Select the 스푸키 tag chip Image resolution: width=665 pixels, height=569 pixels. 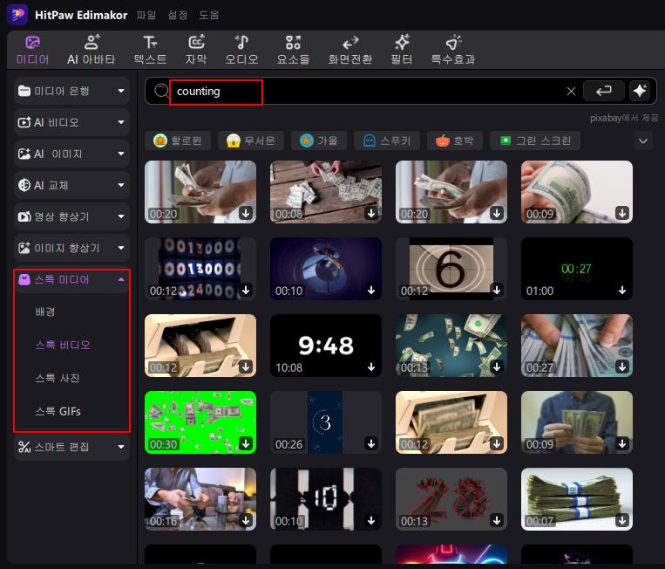(387, 141)
